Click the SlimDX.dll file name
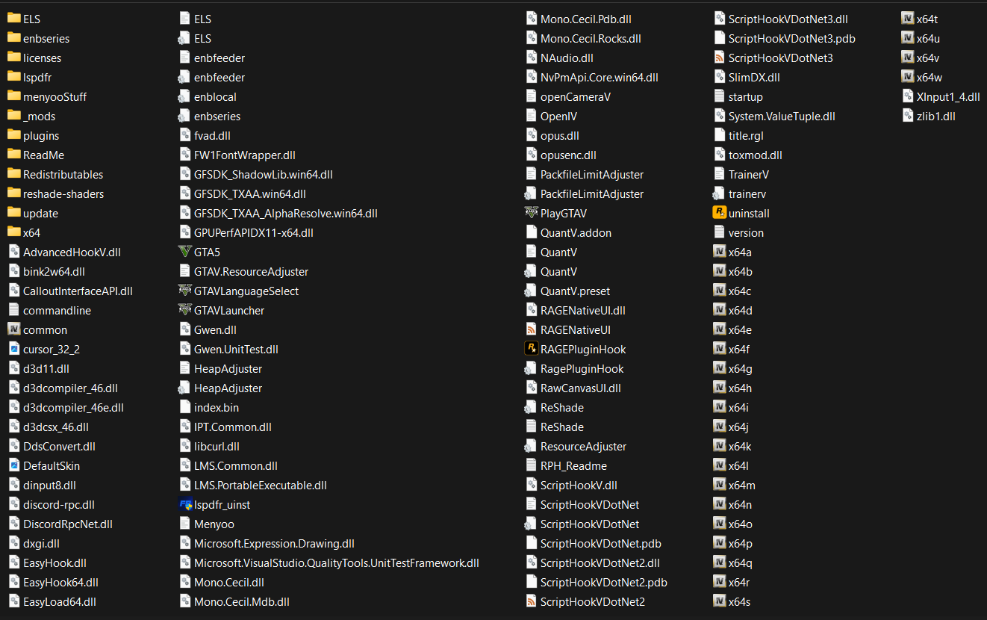Viewport: 987px width, 620px height. click(x=754, y=77)
